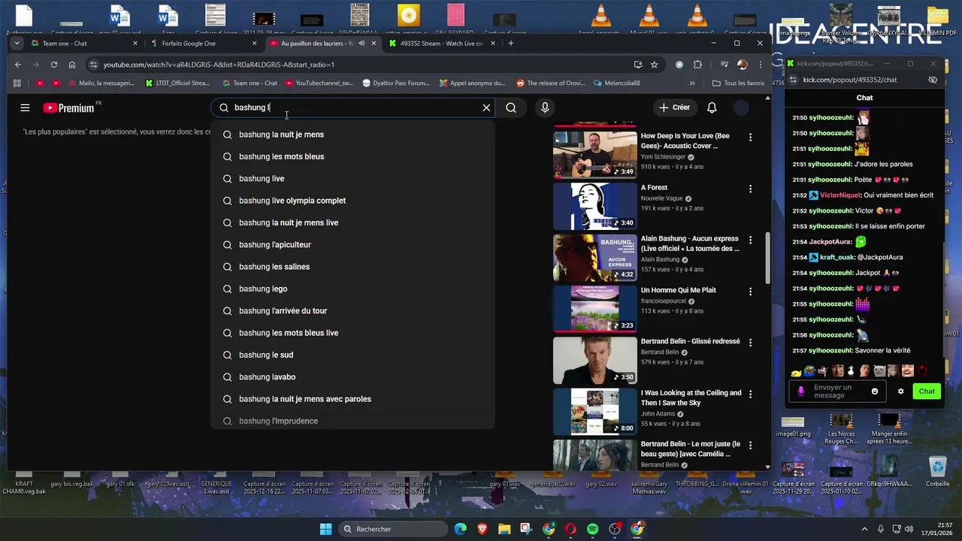Open Windows Start menu
962x541 pixels.
click(x=325, y=529)
